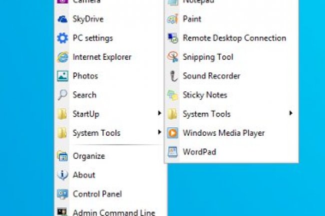
Task: Click the StartUp folder icon
Action: [62, 114]
